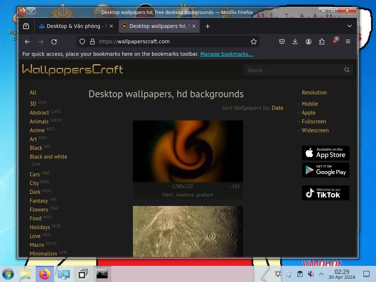
Task: Open the Macro category link
Action: (37, 245)
